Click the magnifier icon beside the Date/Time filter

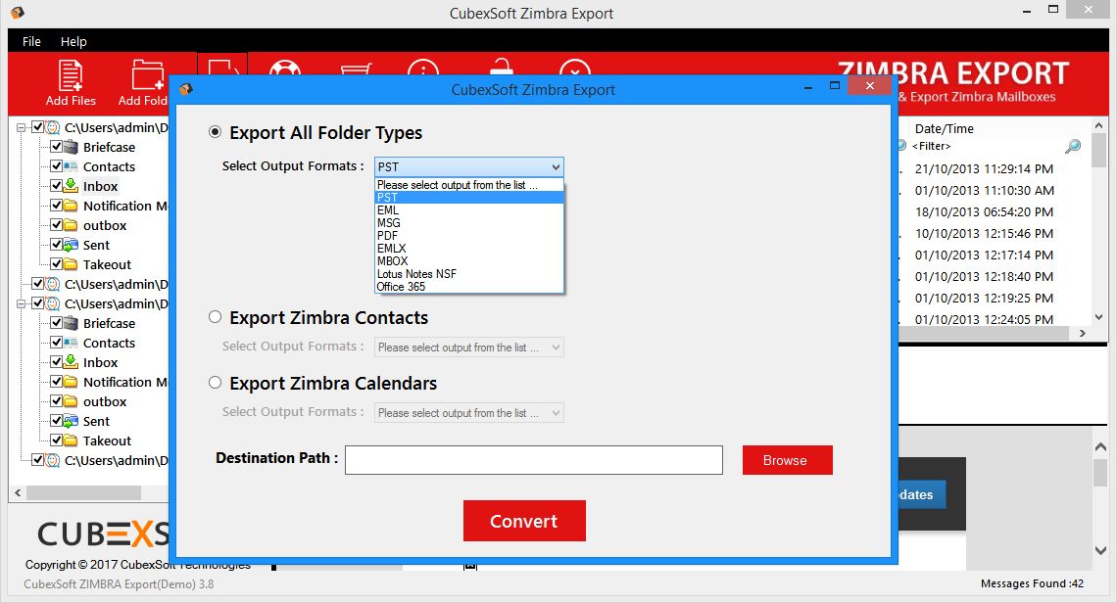coord(1072,146)
